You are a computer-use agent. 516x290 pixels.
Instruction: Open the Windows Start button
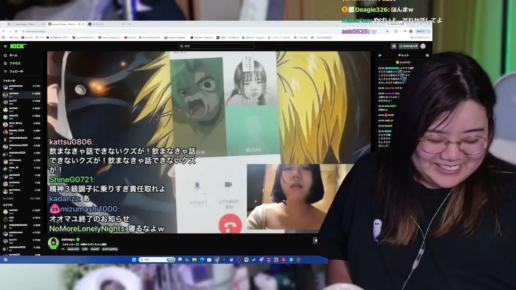click(x=134, y=260)
